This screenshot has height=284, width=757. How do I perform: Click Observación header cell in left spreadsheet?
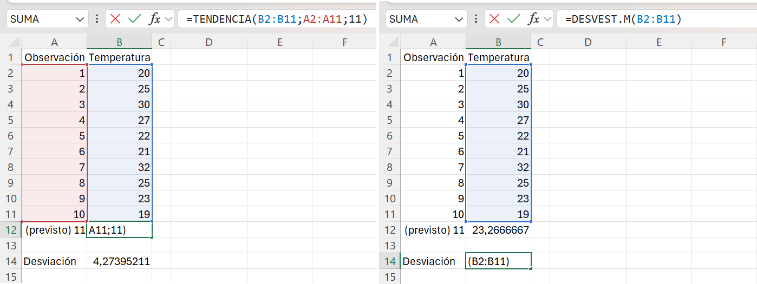[x=54, y=57]
